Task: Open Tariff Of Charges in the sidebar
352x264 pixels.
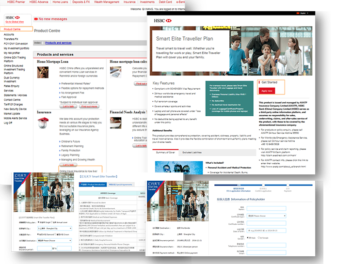Action: point(13,105)
